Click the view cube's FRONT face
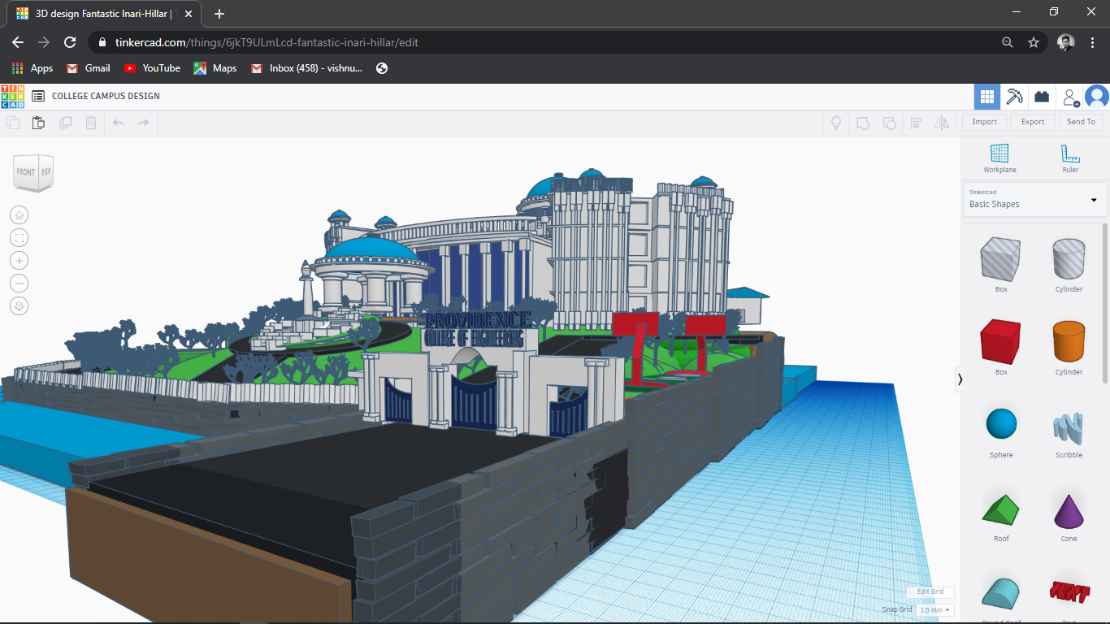Viewport: 1110px width, 624px height. point(26,172)
